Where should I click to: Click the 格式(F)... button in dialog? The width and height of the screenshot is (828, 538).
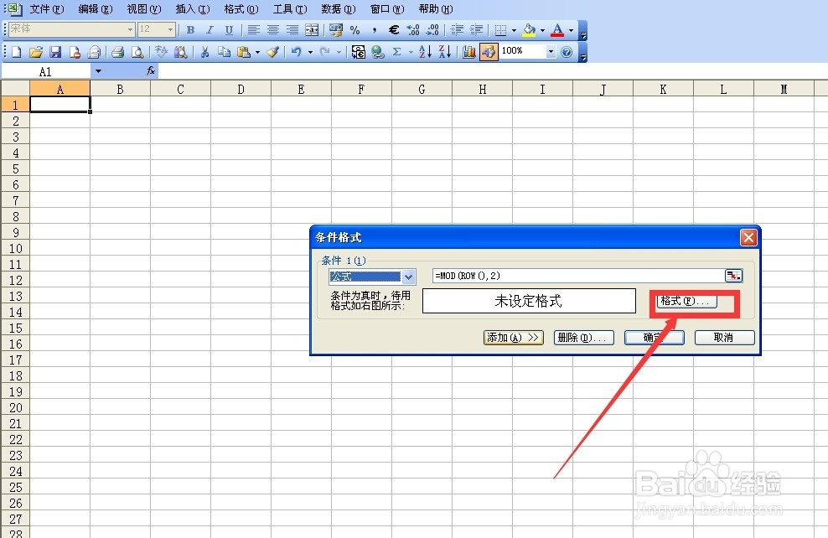686,301
